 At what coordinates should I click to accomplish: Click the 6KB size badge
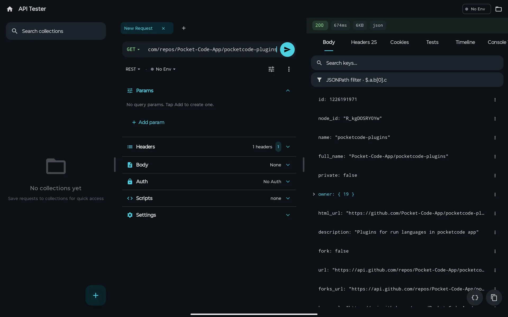pyautogui.click(x=360, y=25)
